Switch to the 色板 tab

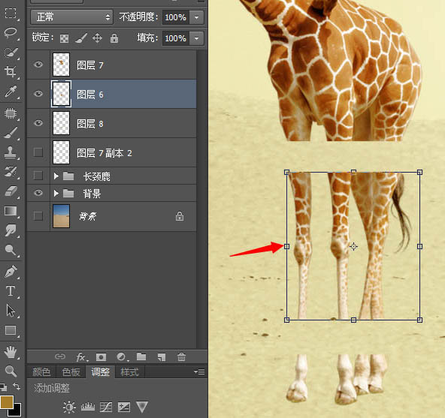click(71, 371)
